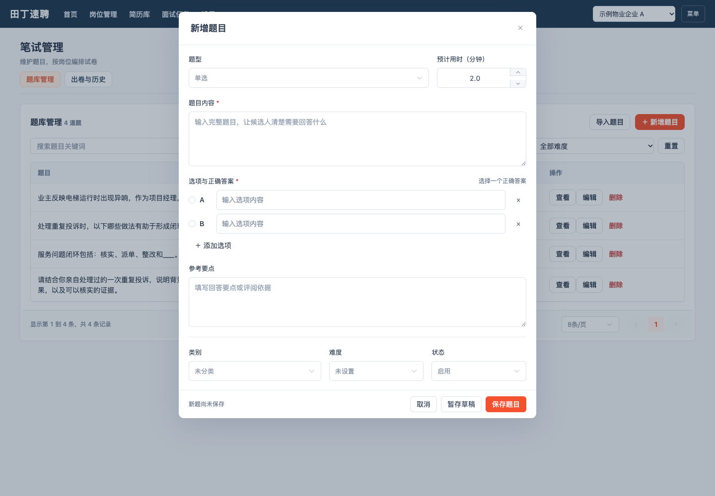Image resolution: width=715 pixels, height=496 pixels.
Task: Click 查看 for the 业主反映电梯 question
Action: point(563,197)
